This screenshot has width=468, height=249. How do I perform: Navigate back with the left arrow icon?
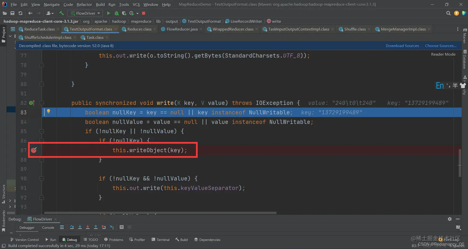click(30, 13)
